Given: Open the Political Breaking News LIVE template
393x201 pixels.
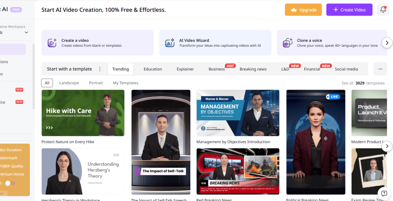Looking at the screenshot, I should tap(316, 142).
